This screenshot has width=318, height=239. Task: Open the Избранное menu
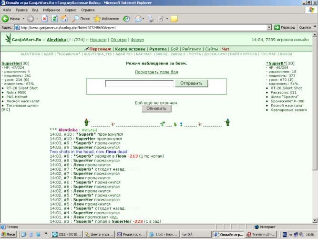pyautogui.click(x=51, y=10)
